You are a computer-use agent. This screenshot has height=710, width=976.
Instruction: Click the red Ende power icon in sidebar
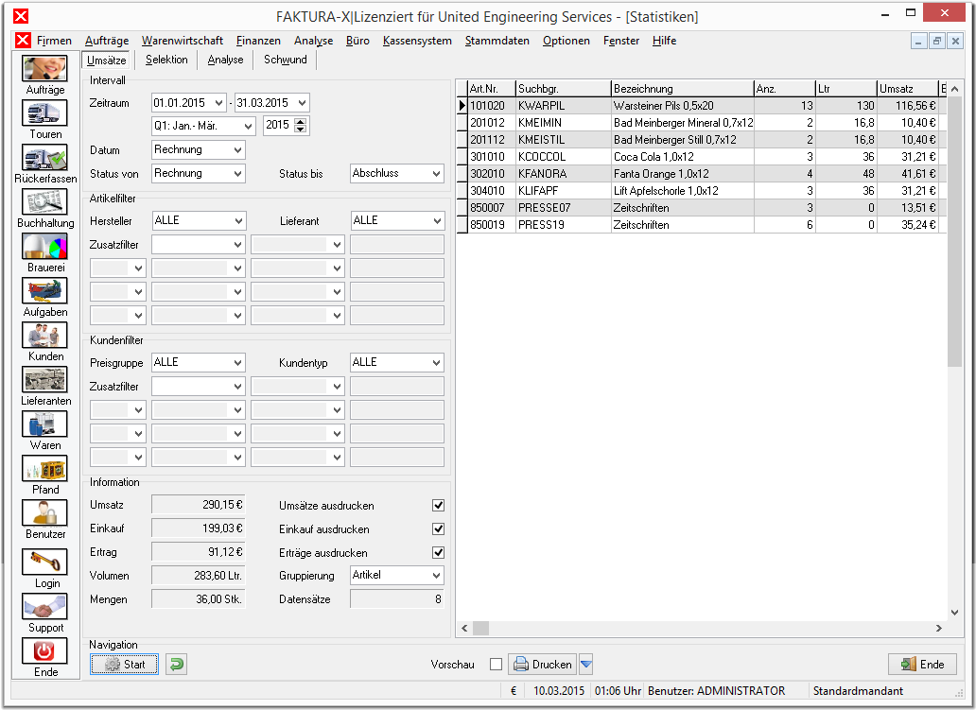click(x=44, y=650)
